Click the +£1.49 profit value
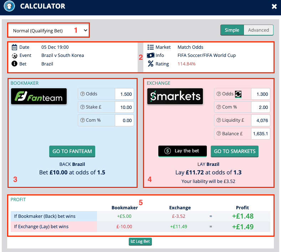The width and height of the screenshot is (281, 252). [x=243, y=227]
